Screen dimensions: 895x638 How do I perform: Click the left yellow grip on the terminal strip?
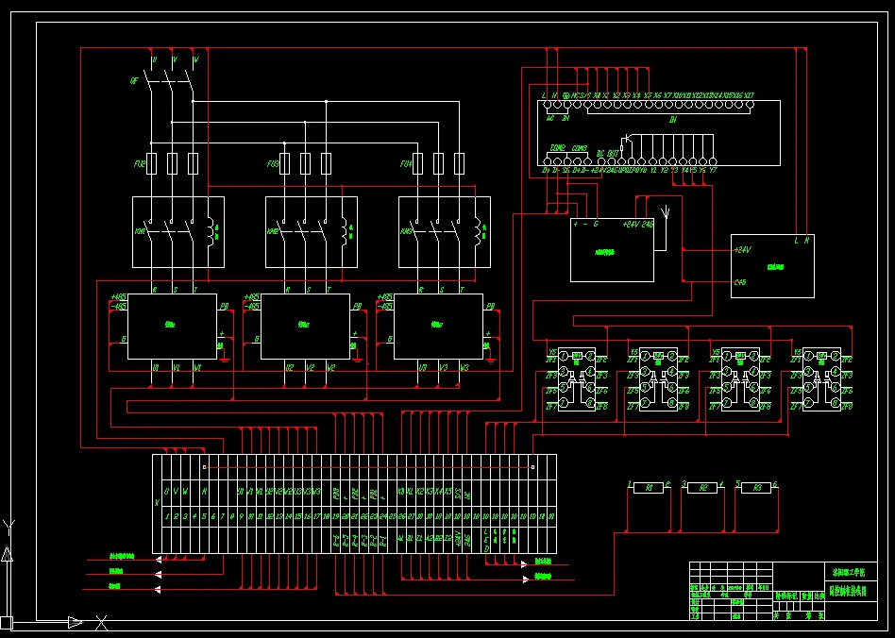click(204, 467)
